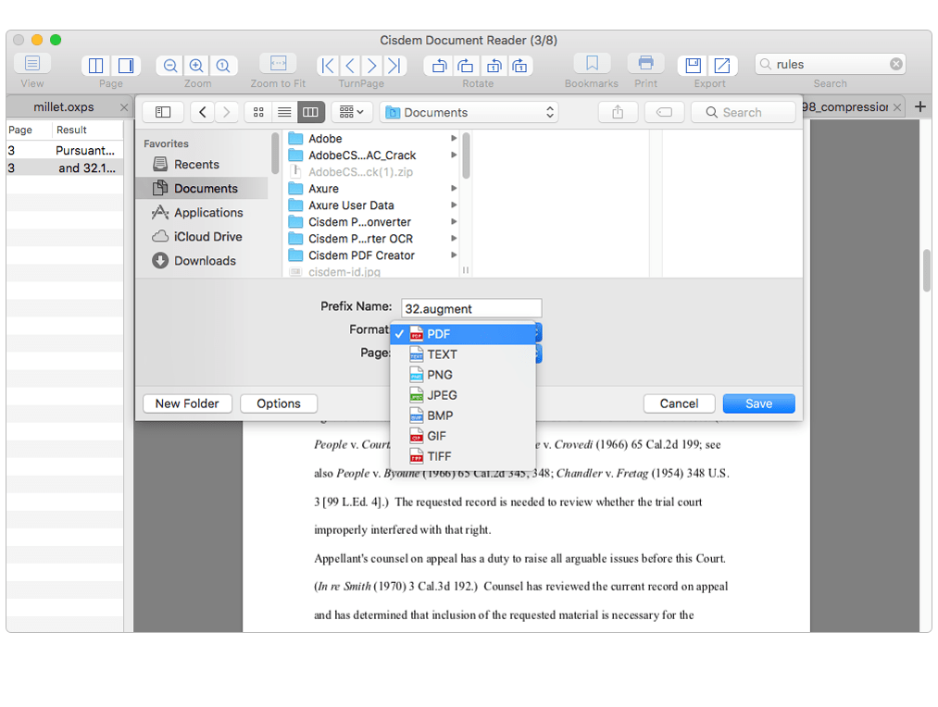Jump to last page icon
Image resolution: width=938 pixels, height=707 pixels.
(394, 65)
